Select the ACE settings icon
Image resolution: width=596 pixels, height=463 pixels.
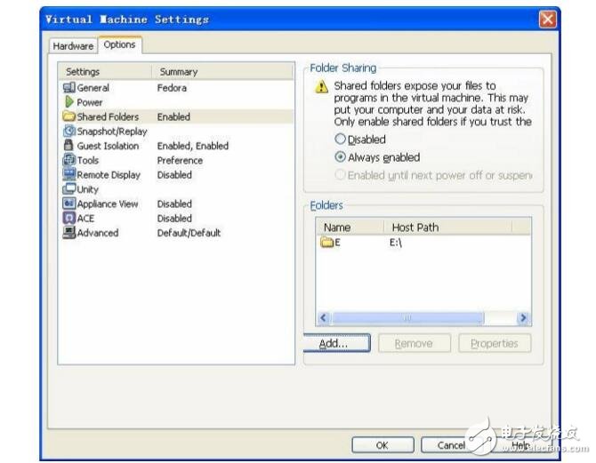[68, 218]
